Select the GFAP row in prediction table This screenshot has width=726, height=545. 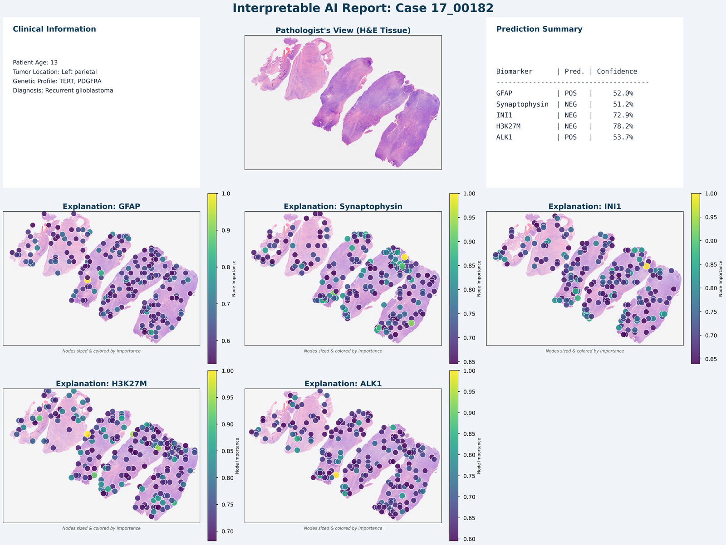click(565, 93)
